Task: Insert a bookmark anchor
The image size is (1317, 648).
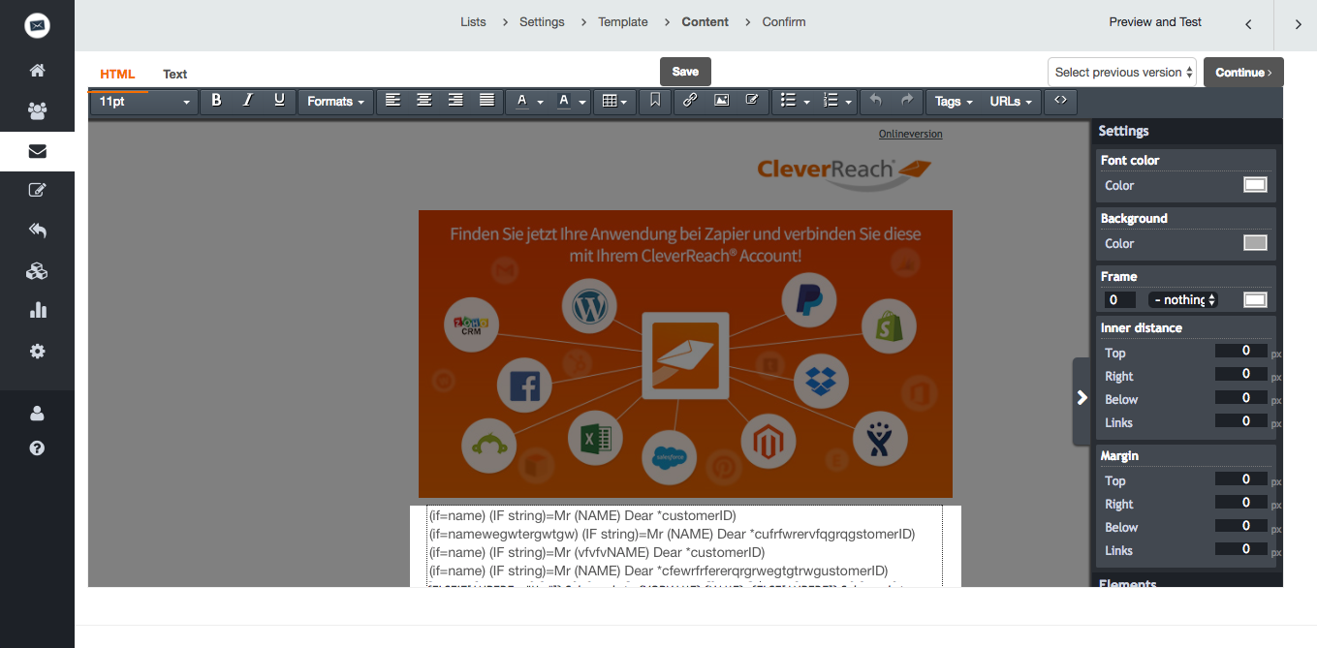Action: coord(655,101)
